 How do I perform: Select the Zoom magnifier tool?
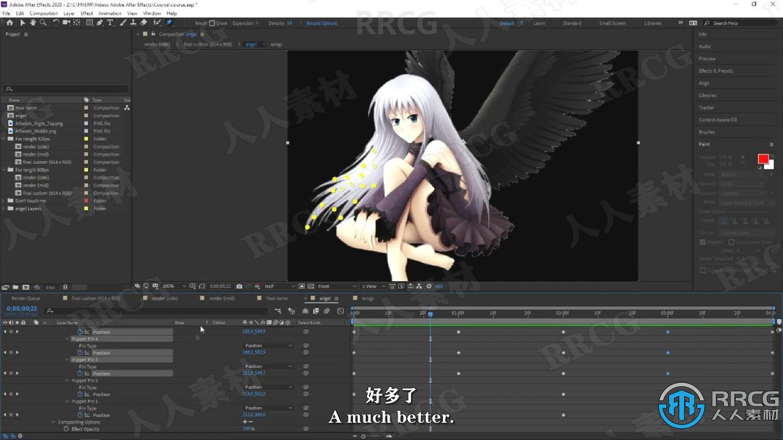pos(43,23)
